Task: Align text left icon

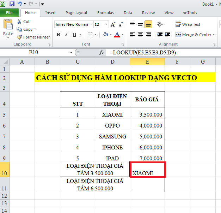Action: point(132,35)
